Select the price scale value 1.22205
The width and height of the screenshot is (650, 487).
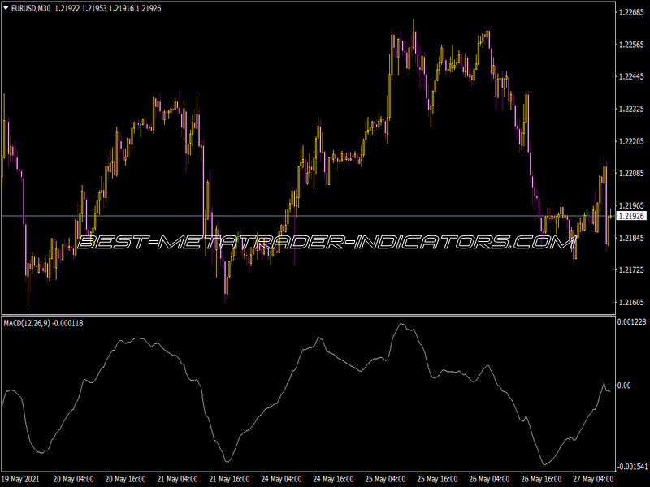631,141
